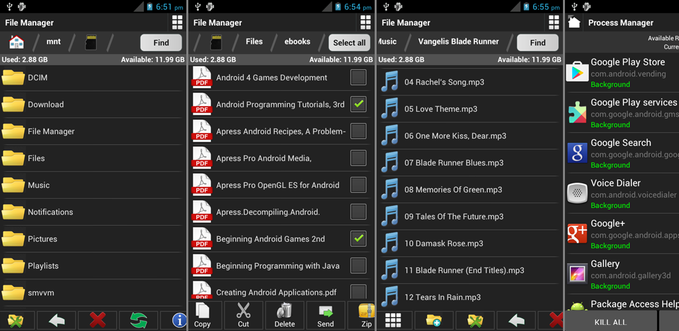The height and width of the screenshot is (331, 679).
Task: Check the Android 4 Games Development checkbox
Action: click(x=358, y=77)
